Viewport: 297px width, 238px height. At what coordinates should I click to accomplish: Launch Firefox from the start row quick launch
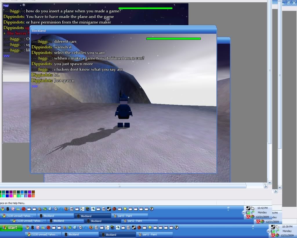[x=91, y=227]
